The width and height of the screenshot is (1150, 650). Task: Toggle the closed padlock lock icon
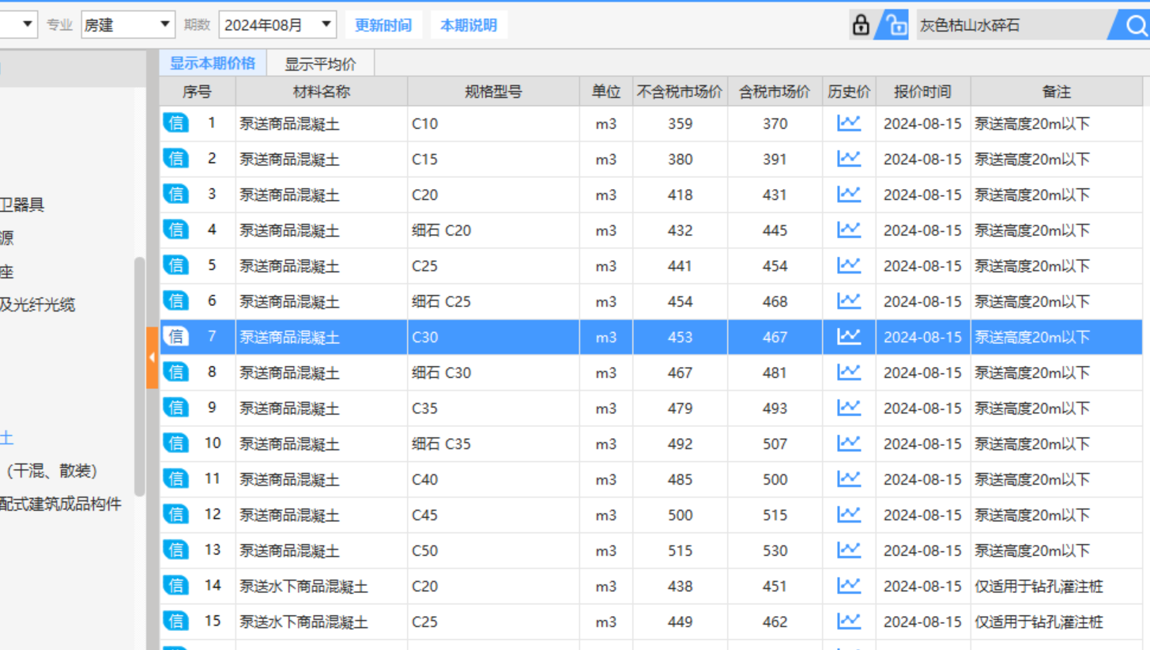click(x=861, y=25)
